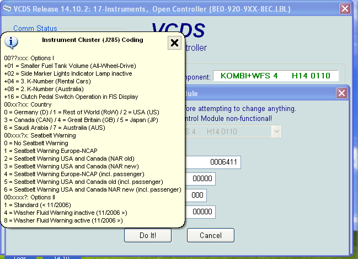Click '2. K-Number (Australia)' line
358x259 pixels.
[44, 89]
